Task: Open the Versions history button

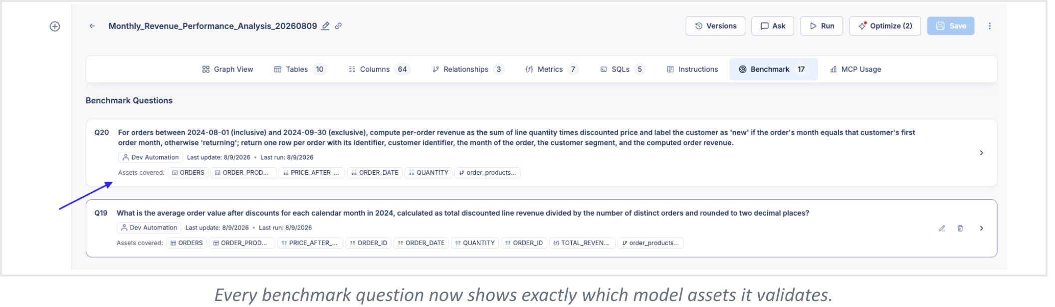Action: point(715,26)
